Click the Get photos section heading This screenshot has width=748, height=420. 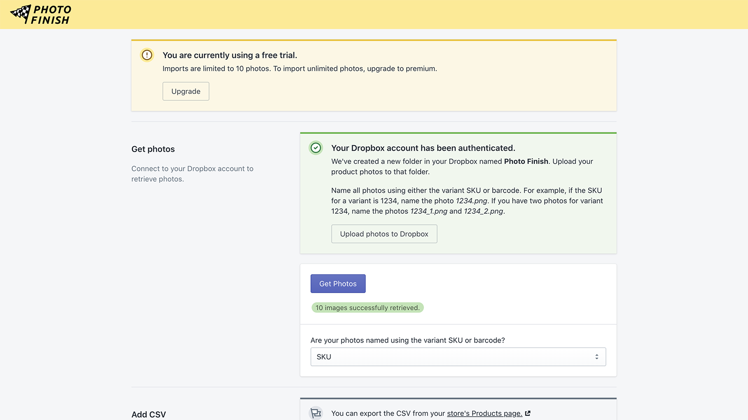point(153,149)
